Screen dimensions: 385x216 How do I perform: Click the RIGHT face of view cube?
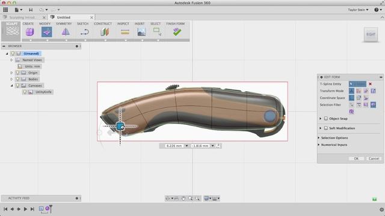[x=371, y=34]
